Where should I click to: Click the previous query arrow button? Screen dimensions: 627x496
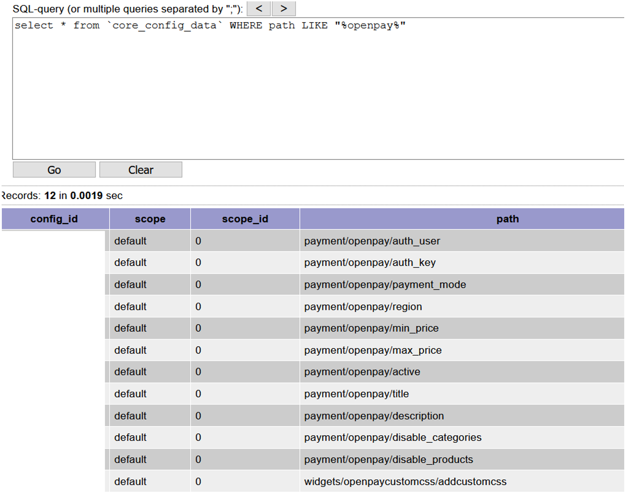(258, 8)
